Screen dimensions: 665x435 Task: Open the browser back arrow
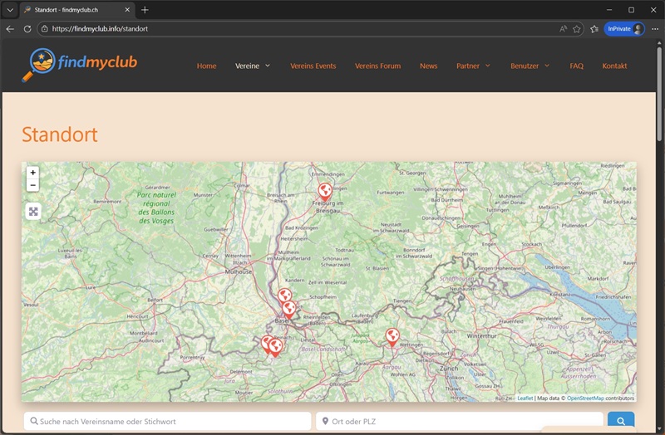click(x=10, y=28)
